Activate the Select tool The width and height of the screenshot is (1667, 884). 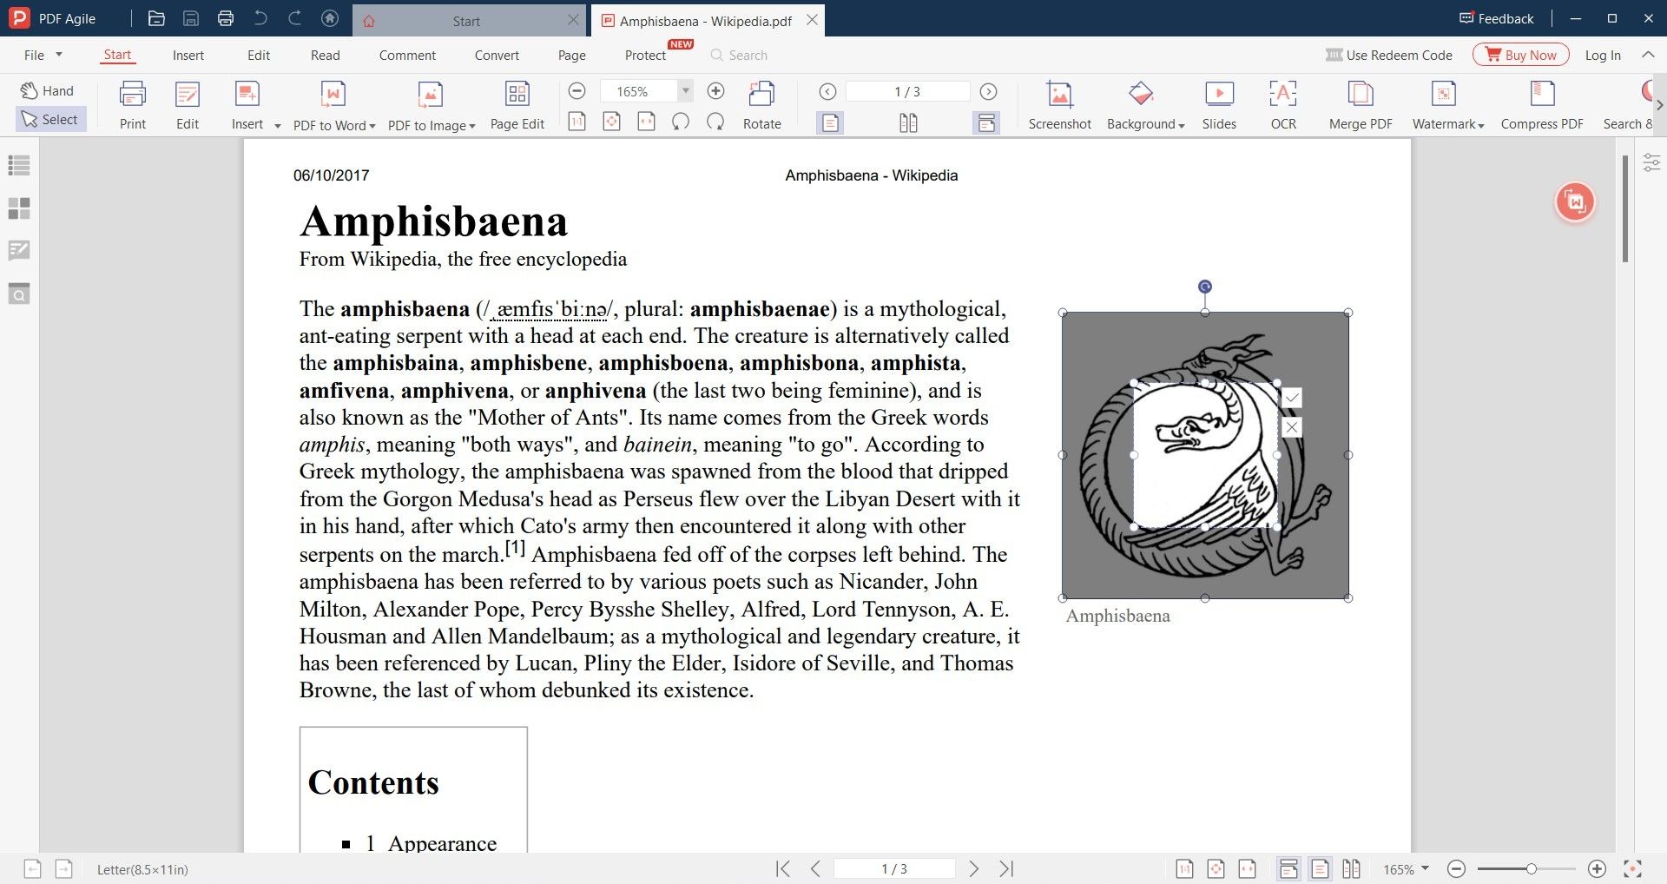pos(50,119)
